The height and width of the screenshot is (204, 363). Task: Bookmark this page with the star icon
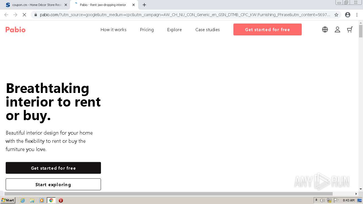point(336,15)
